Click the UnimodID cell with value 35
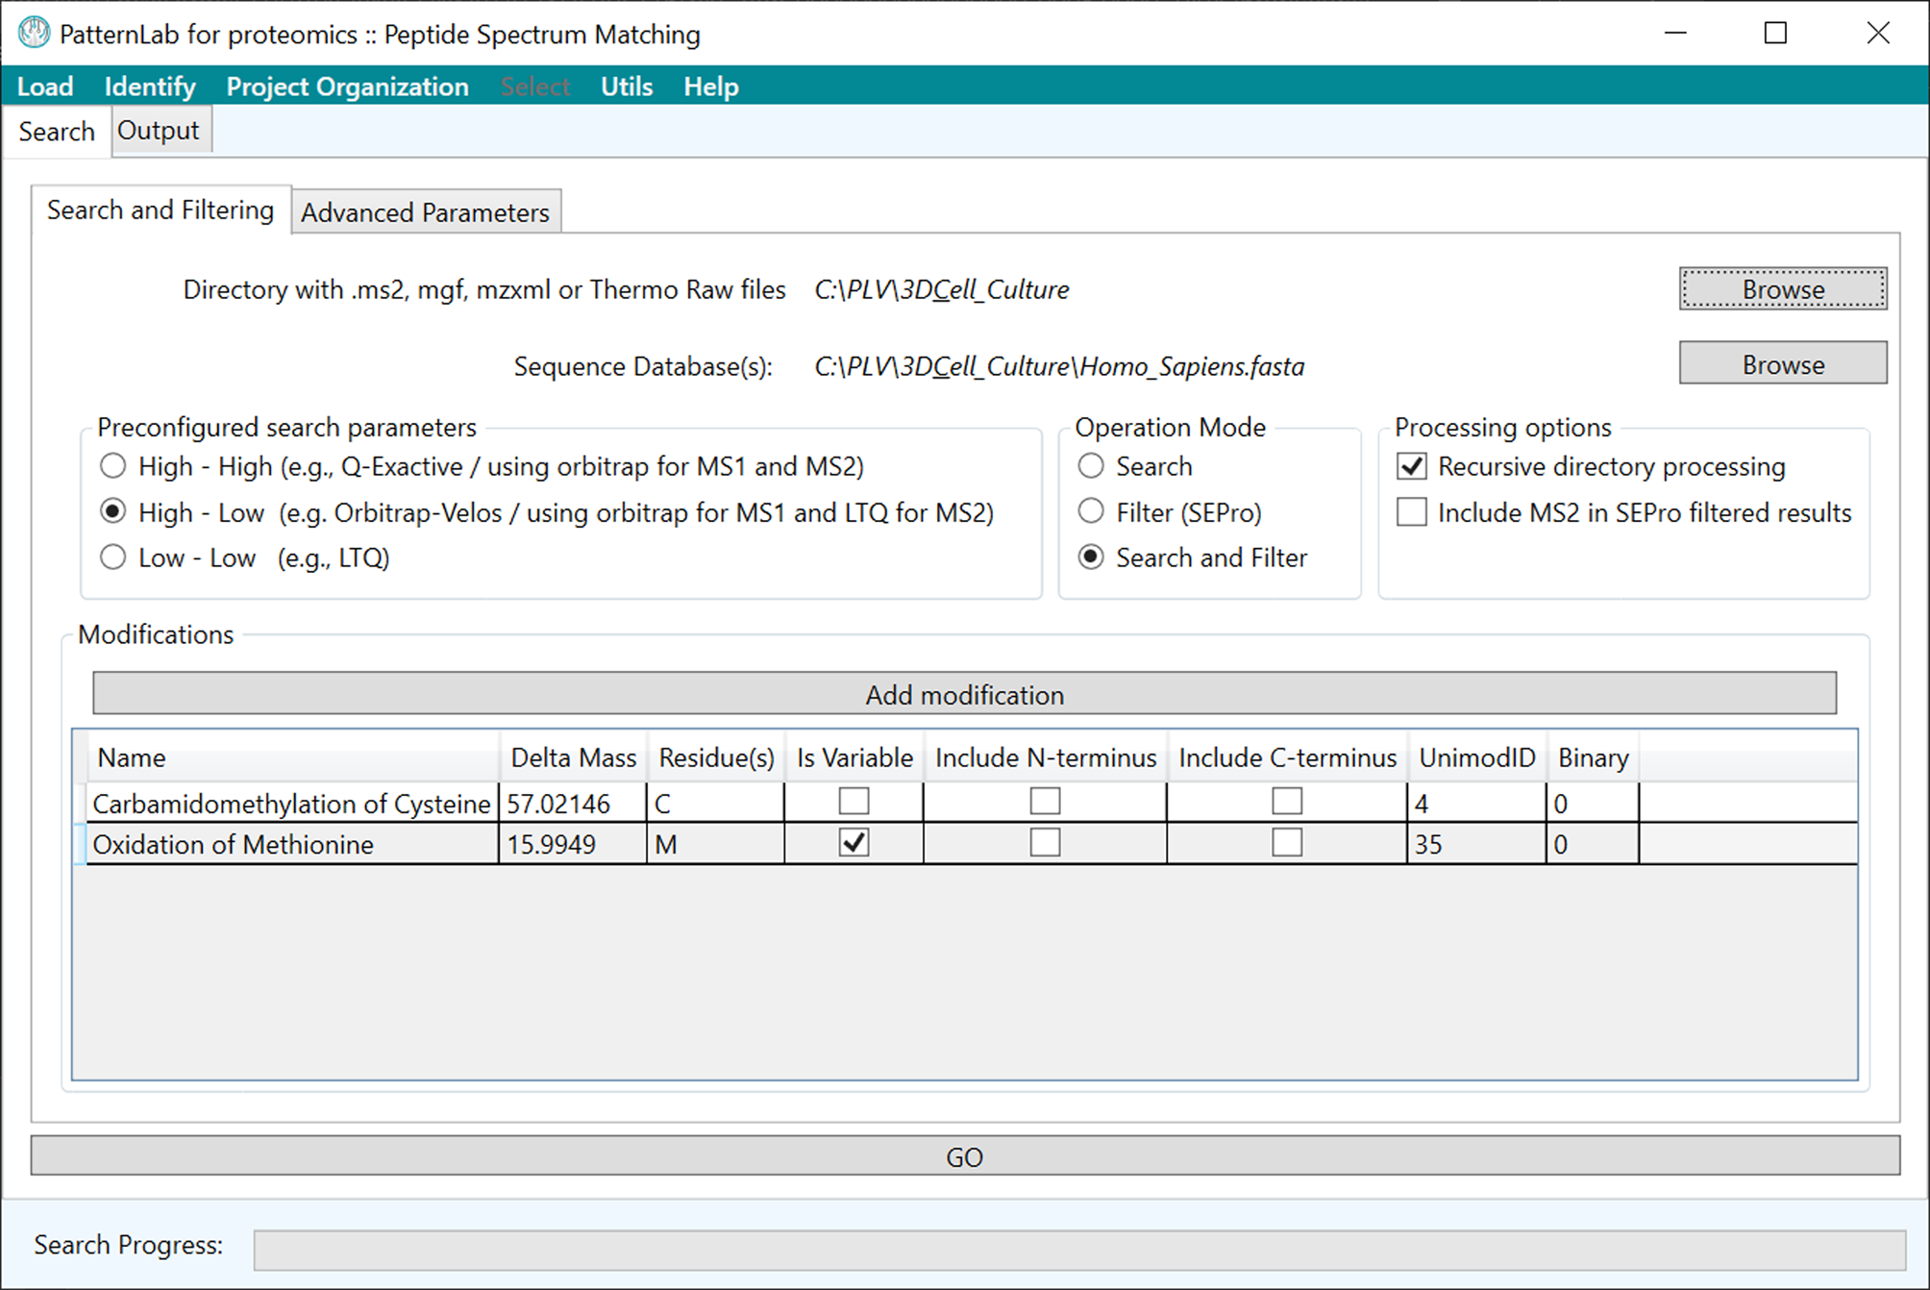The width and height of the screenshot is (1930, 1290). [x=1477, y=844]
